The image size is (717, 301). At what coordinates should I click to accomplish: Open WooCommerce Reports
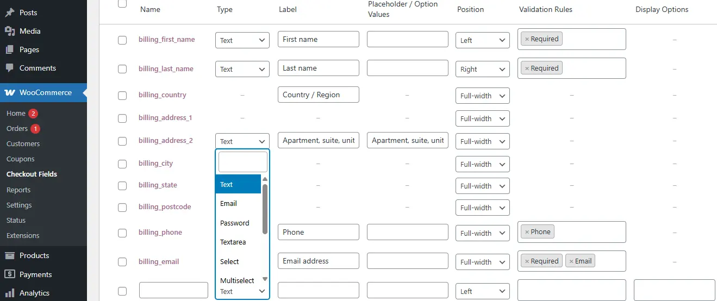pyautogui.click(x=18, y=190)
